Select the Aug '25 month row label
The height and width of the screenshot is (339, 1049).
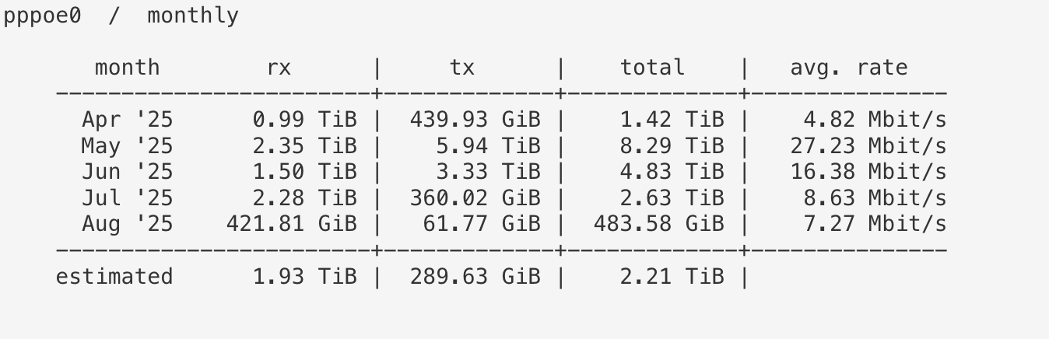(127, 225)
